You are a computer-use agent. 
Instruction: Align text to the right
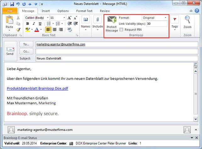coord(61,30)
